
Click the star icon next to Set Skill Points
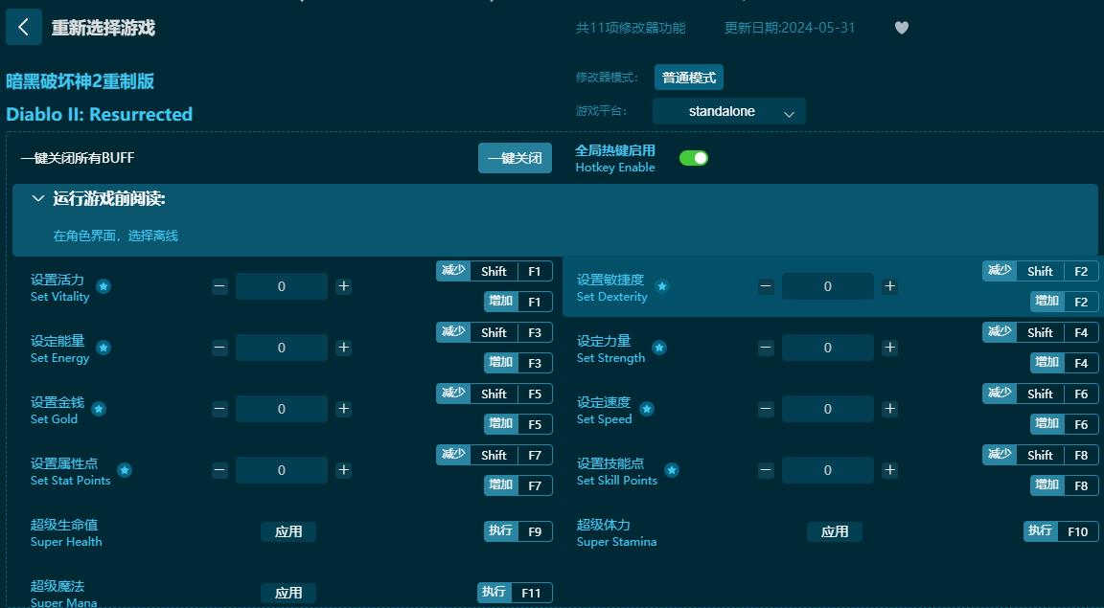(671, 469)
